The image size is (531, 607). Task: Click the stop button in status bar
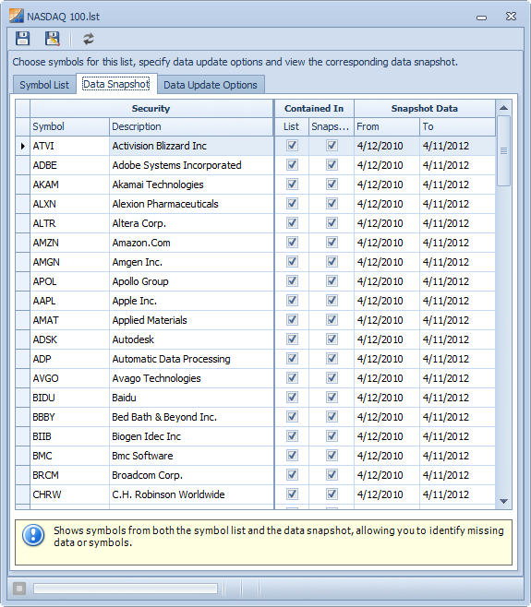pyautogui.click(x=19, y=589)
